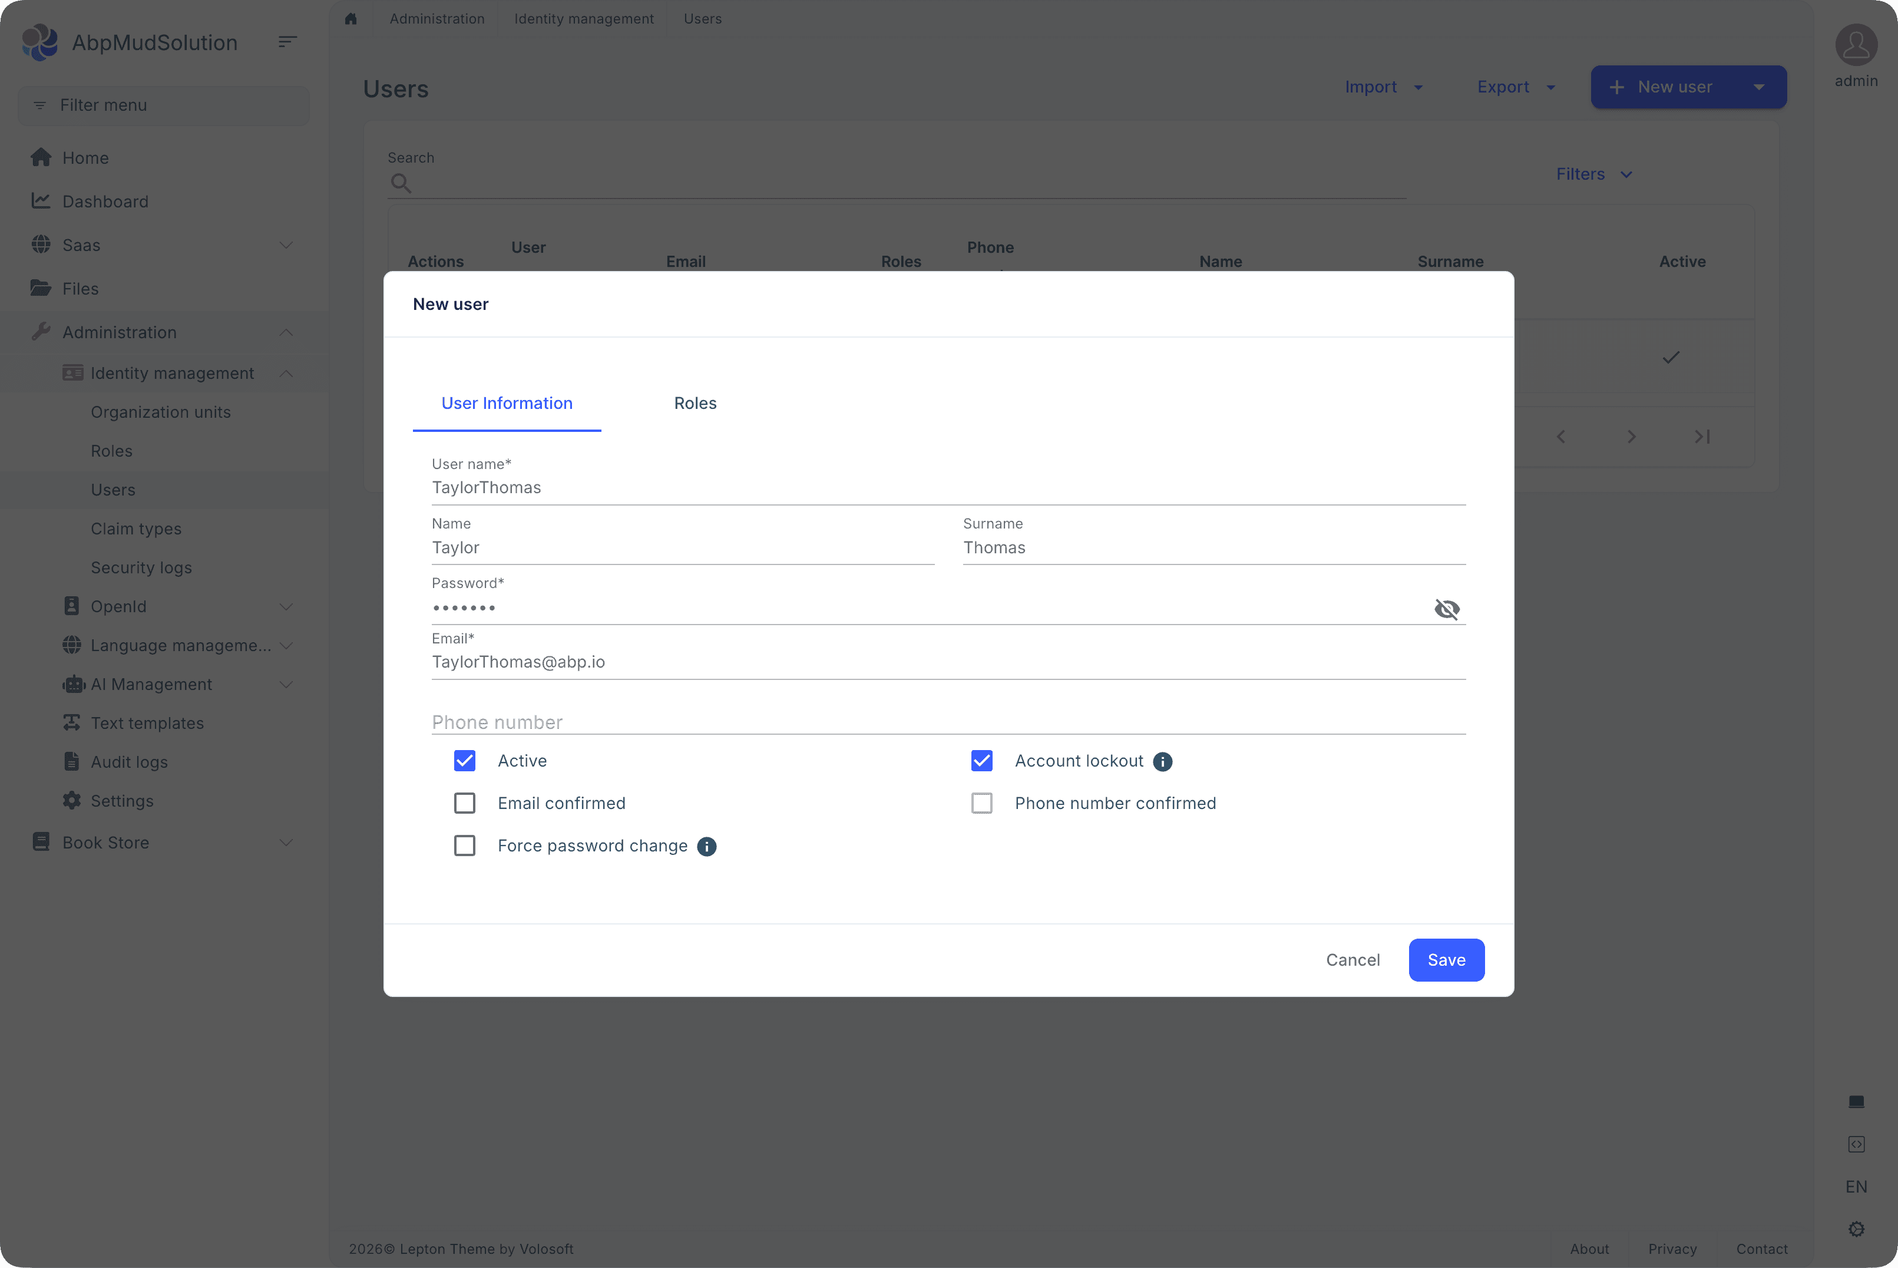Click the Files folder icon
This screenshot has width=1898, height=1268.
coord(41,288)
